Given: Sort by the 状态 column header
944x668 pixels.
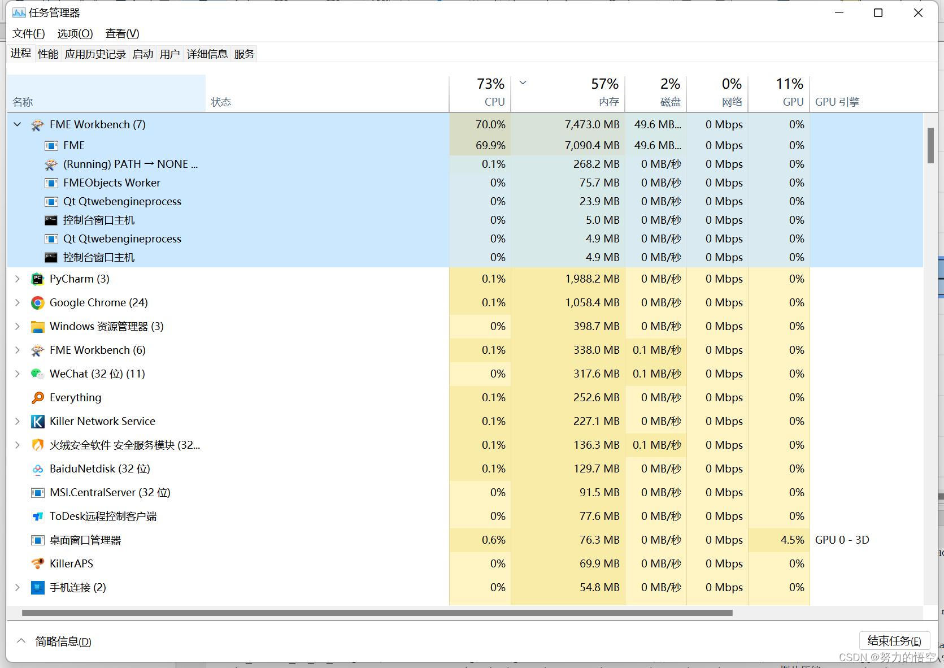Looking at the screenshot, I should tap(327, 93).
